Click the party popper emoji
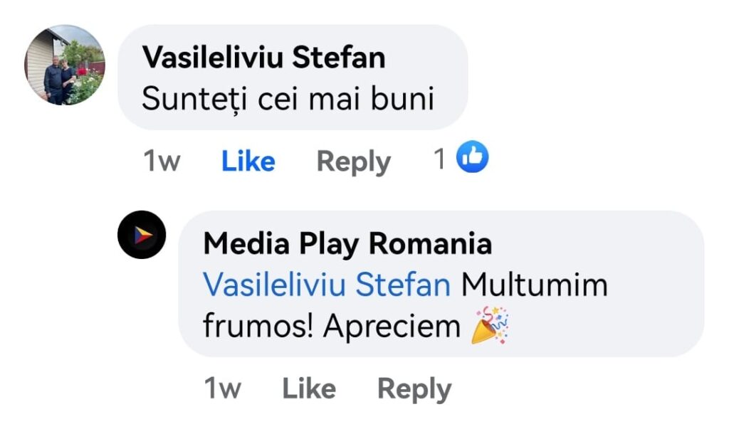The image size is (729, 429). tap(490, 325)
